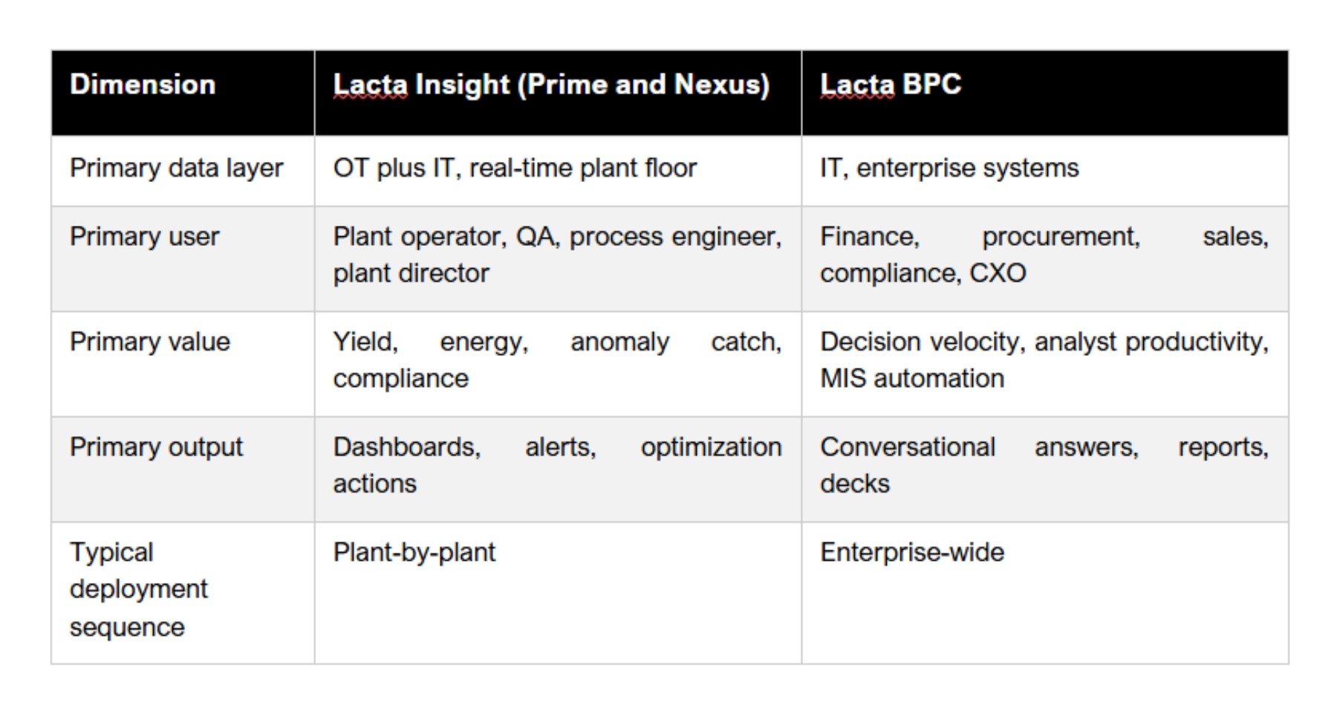Select the Primary value row label

(150, 342)
